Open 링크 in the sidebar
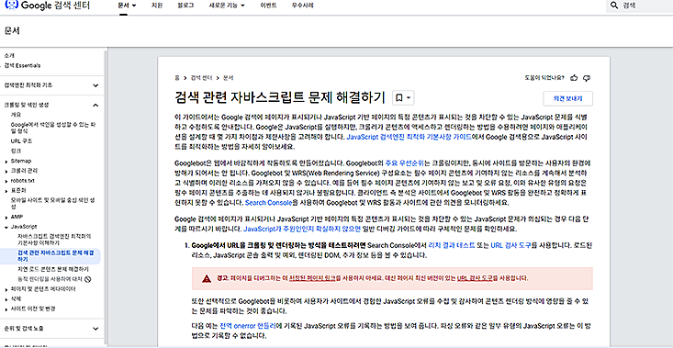Image resolution: width=673 pixels, height=348 pixels. tap(16, 151)
